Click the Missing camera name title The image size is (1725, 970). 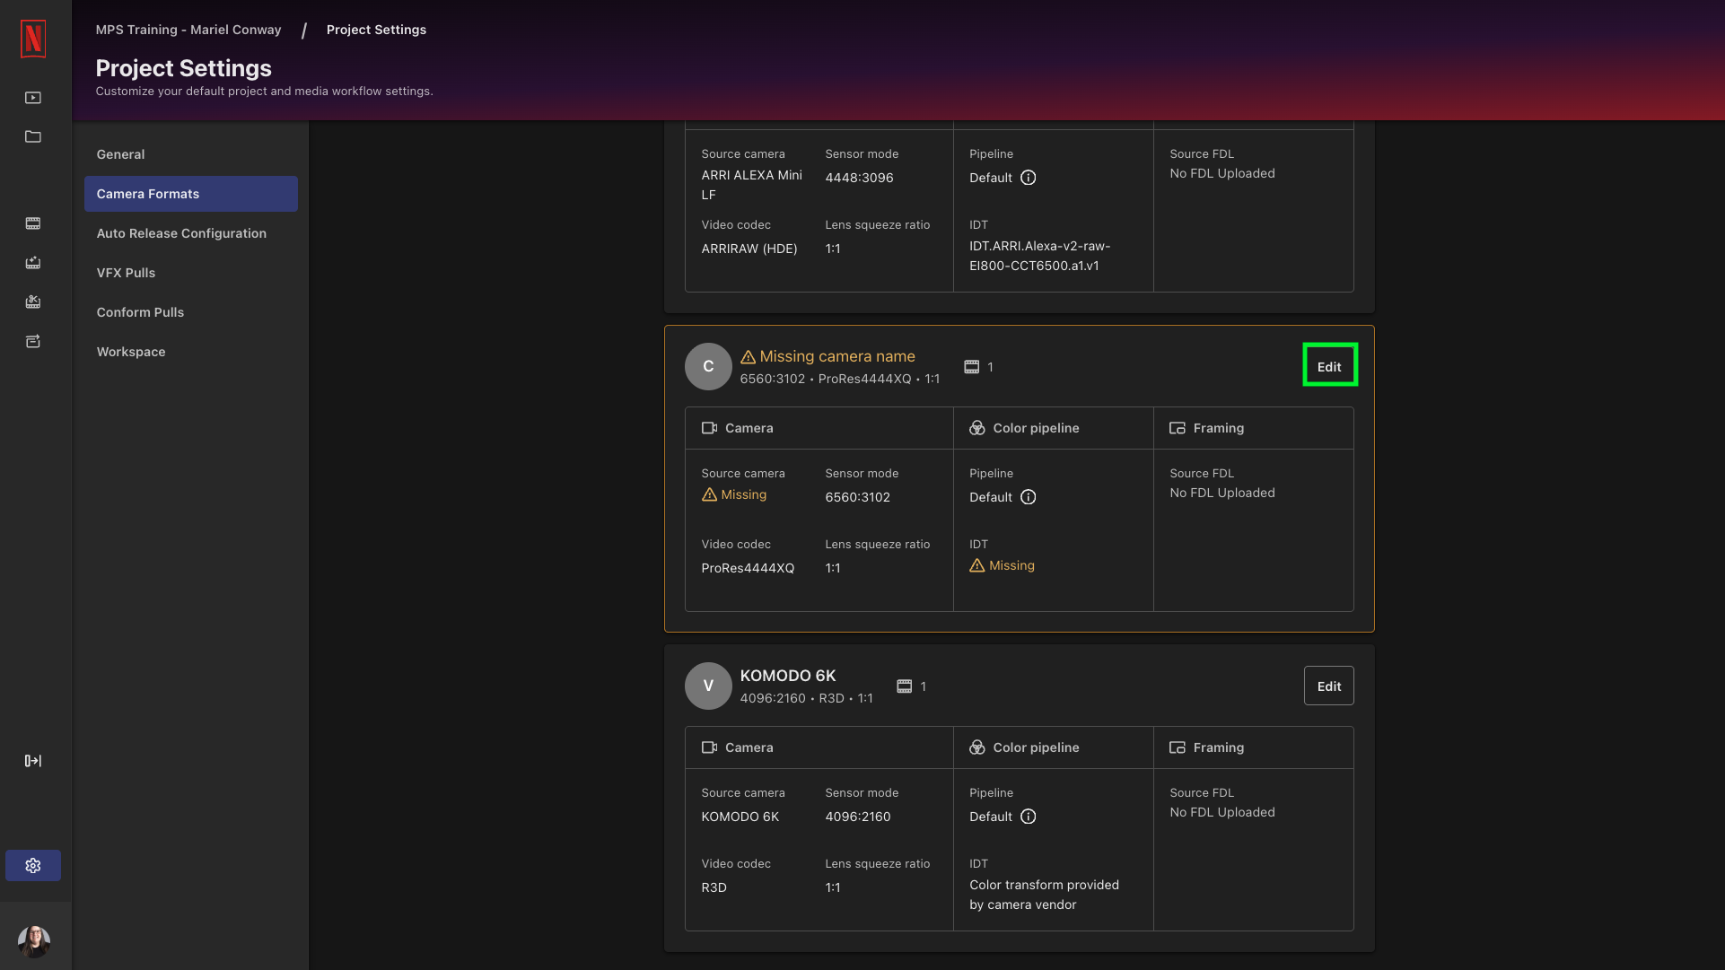837,356
